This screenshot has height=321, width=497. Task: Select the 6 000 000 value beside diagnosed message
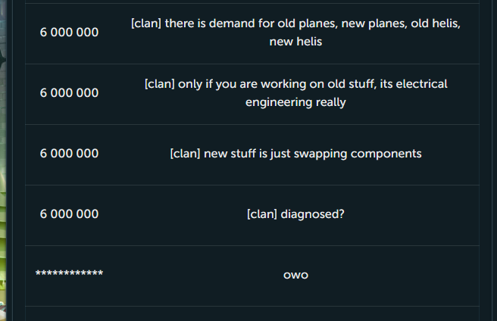click(x=69, y=214)
